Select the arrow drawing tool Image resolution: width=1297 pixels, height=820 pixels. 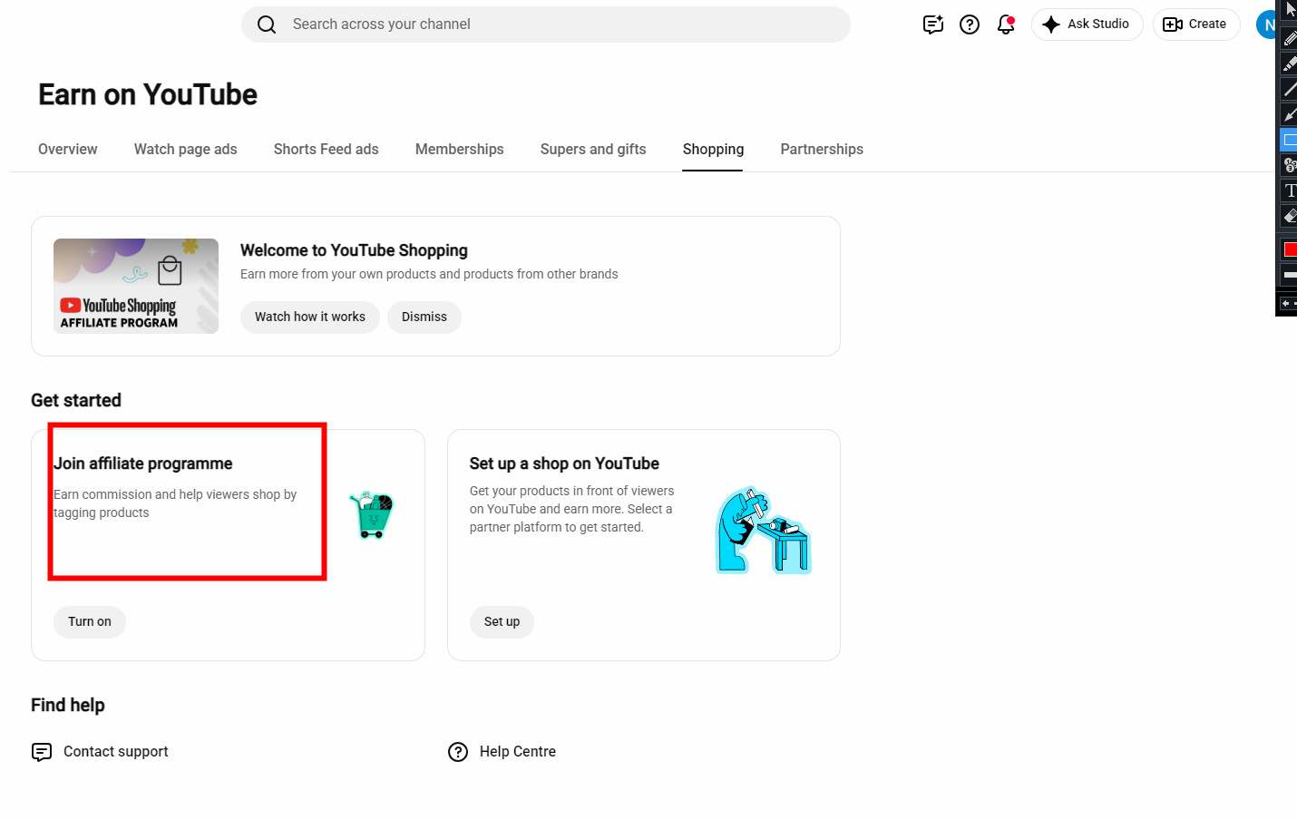(x=1289, y=114)
